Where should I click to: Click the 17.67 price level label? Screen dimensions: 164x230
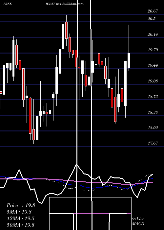[x=153, y=143]
